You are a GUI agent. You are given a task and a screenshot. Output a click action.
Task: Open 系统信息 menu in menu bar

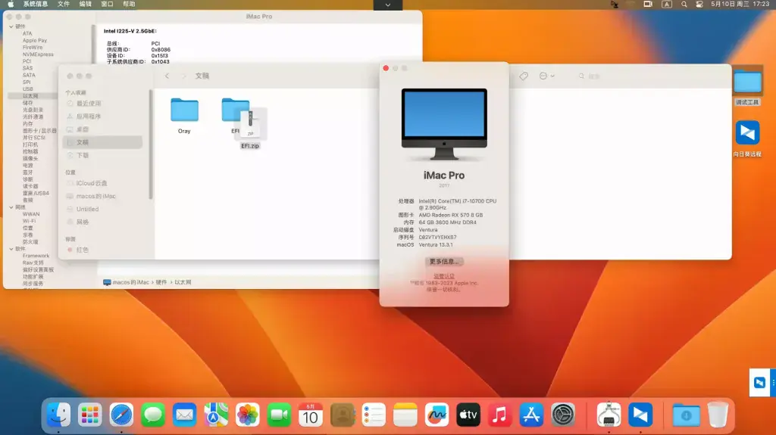36,4
